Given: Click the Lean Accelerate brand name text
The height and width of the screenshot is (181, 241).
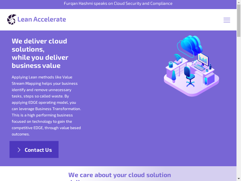Looking at the screenshot, I should (42, 19).
